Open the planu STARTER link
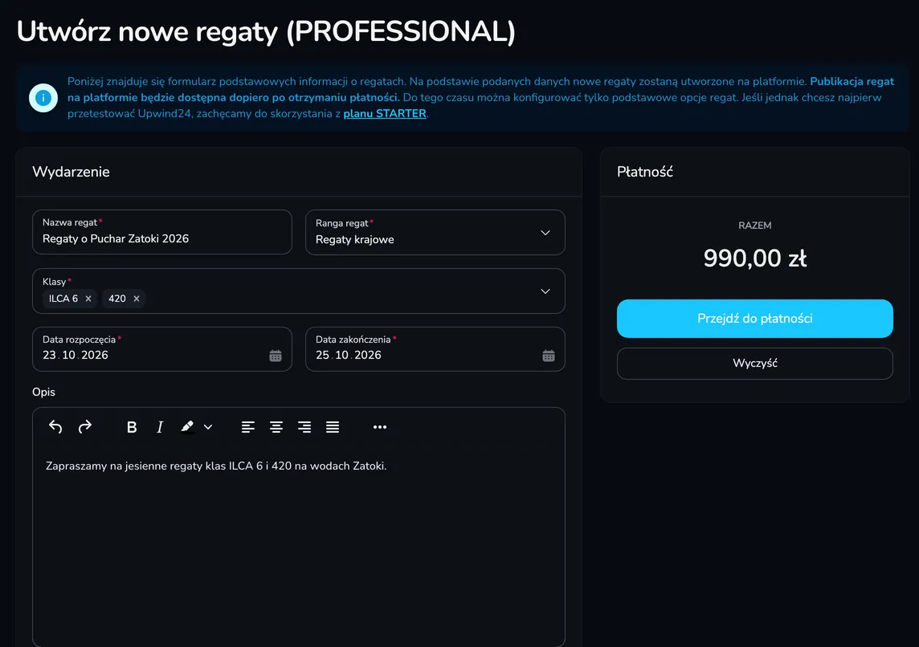Image resolution: width=919 pixels, height=647 pixels. (x=385, y=114)
